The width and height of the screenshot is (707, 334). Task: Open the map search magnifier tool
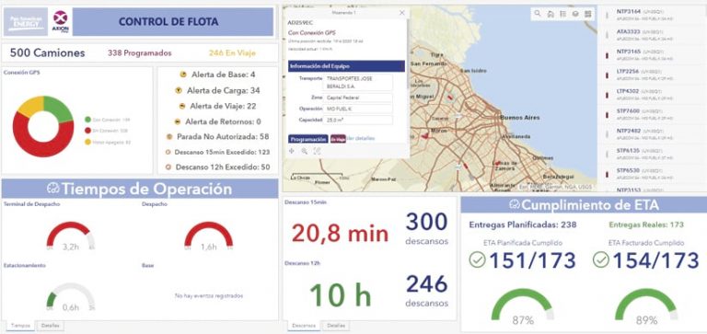(538, 14)
